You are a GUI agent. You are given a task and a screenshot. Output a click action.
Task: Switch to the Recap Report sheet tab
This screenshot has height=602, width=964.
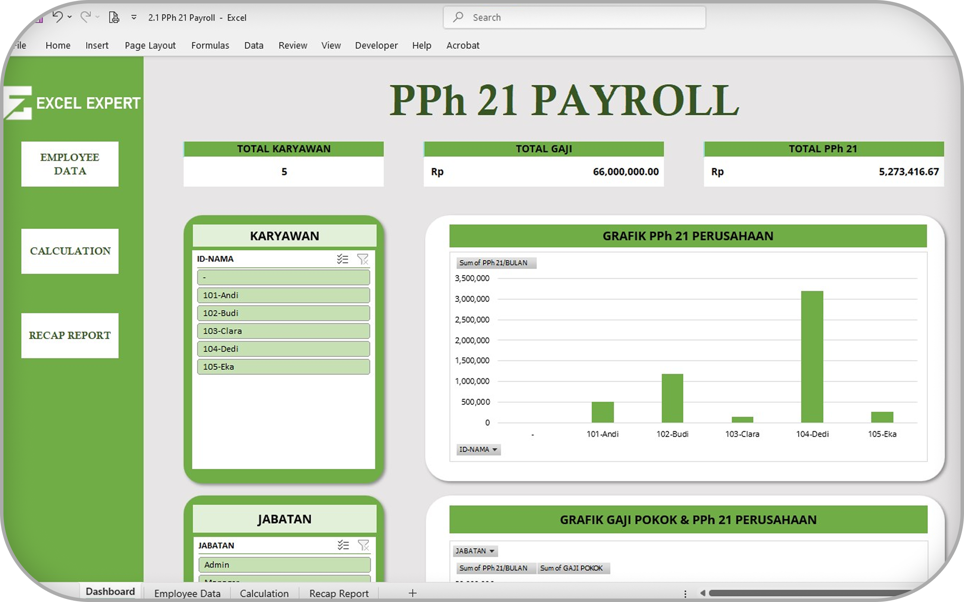(339, 593)
